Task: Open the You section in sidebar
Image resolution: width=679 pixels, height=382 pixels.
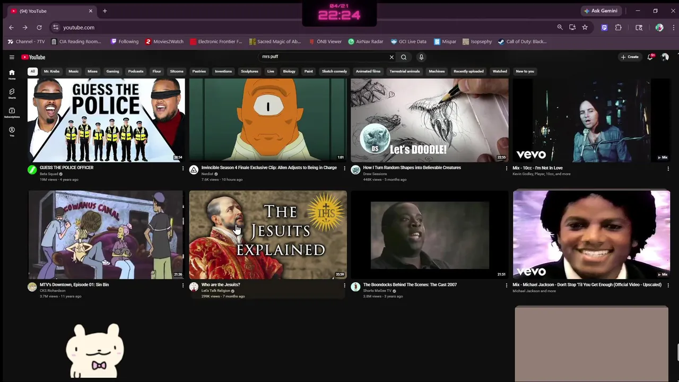Action: click(12, 132)
